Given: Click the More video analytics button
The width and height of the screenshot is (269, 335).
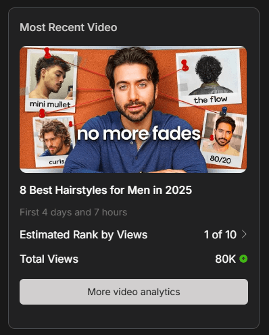Looking at the screenshot, I should (134, 292).
